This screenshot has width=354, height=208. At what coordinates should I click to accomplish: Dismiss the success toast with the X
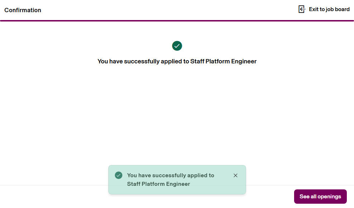[235, 175]
